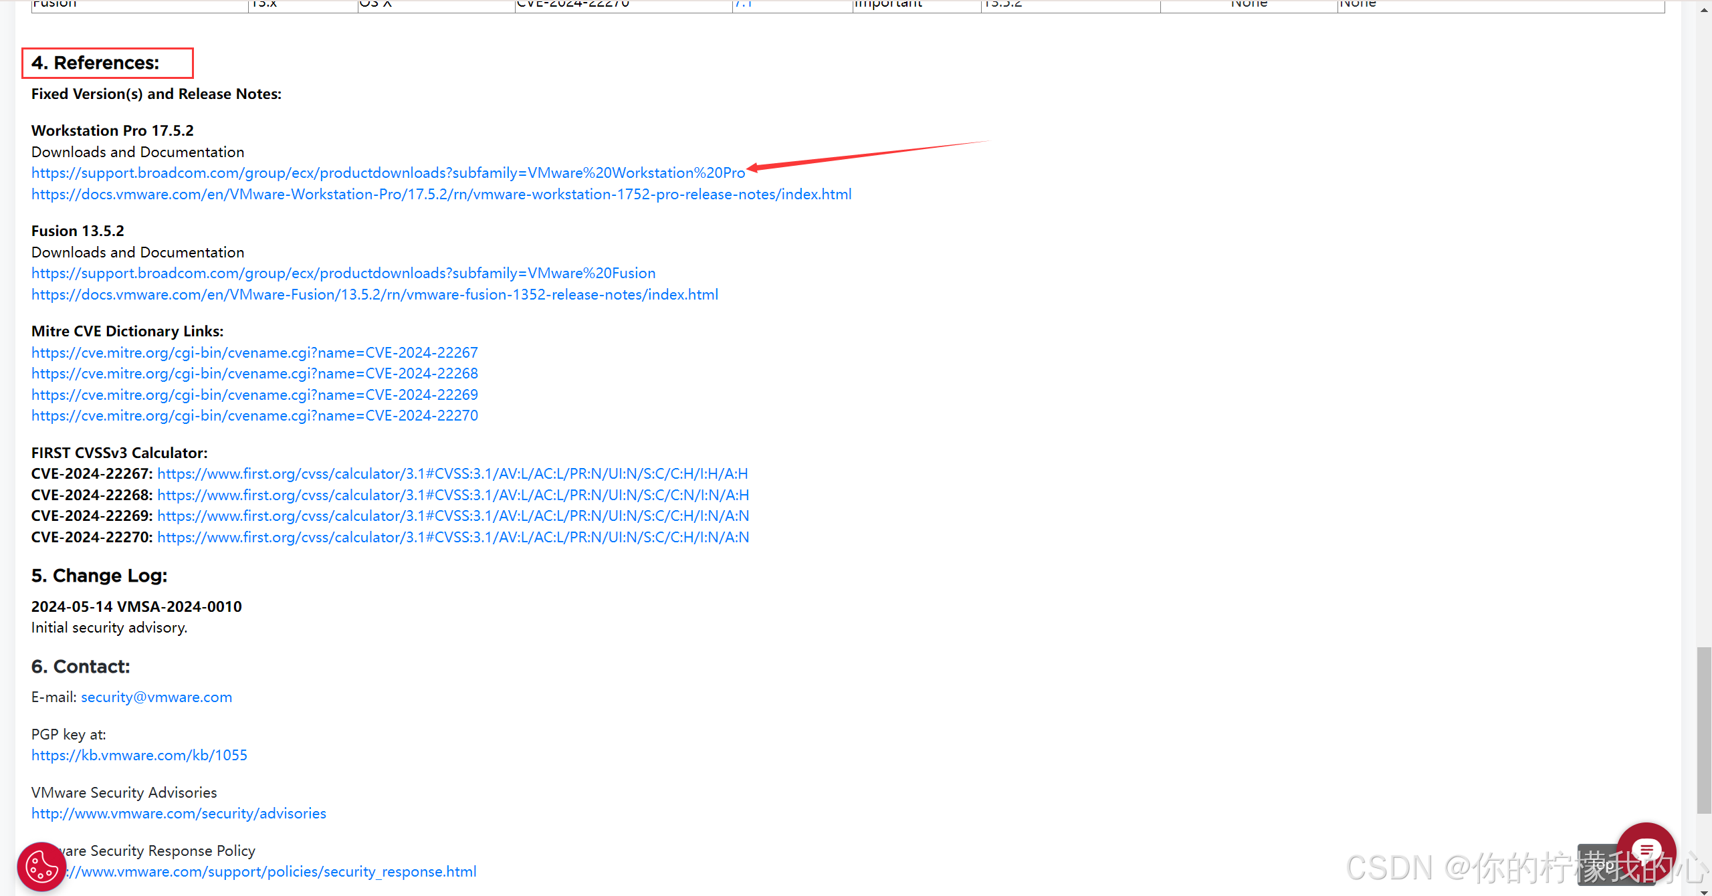Click the bold 'CVE-2024-22267:' label

point(92,473)
